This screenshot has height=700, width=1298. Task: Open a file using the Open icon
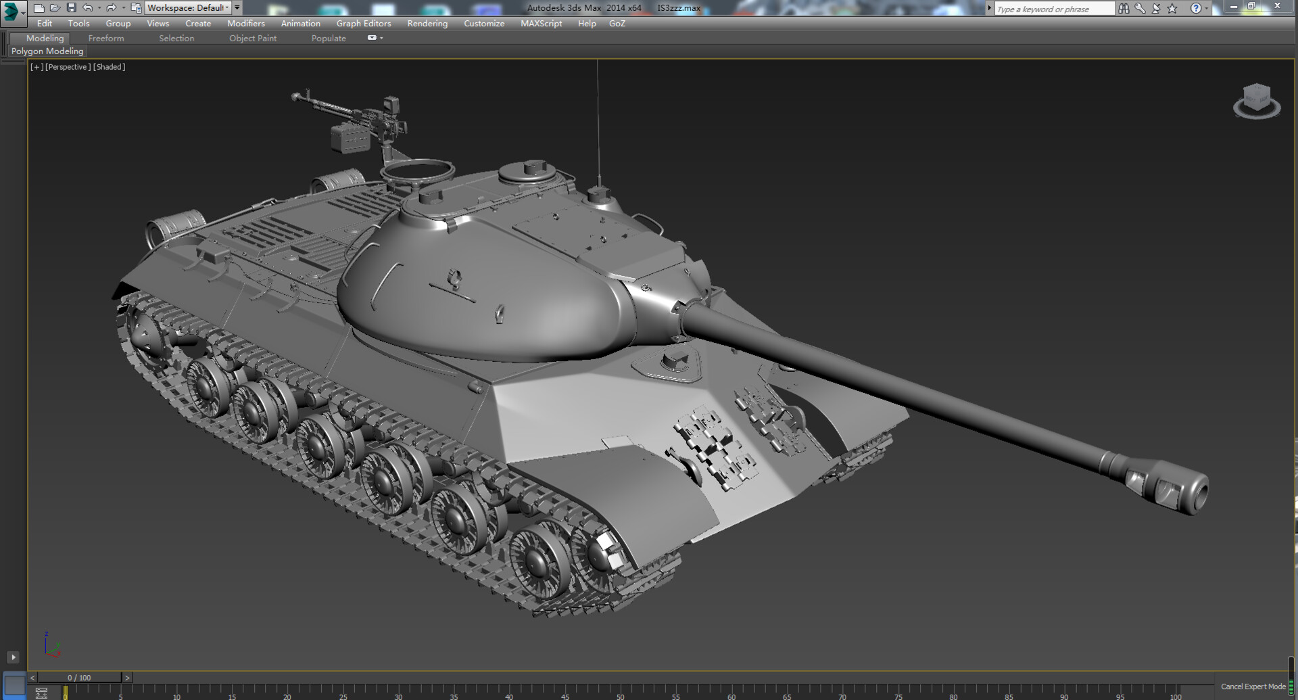tap(56, 8)
